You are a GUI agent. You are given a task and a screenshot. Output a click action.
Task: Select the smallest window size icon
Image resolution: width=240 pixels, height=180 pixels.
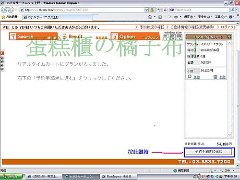[x=166, y=37]
